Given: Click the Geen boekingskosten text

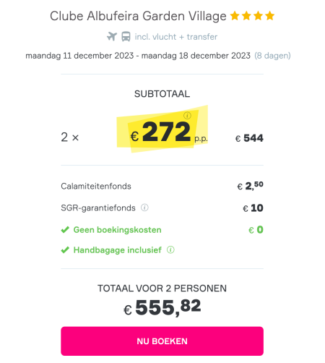Looking at the screenshot, I should pos(117,230).
